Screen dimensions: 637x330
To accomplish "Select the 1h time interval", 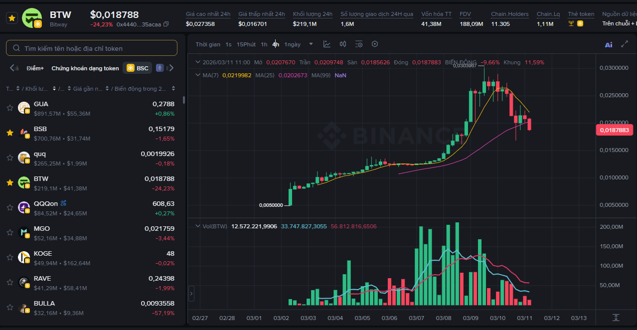I will [264, 44].
